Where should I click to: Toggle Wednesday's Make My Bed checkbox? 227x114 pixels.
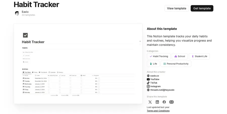pos(49,84)
